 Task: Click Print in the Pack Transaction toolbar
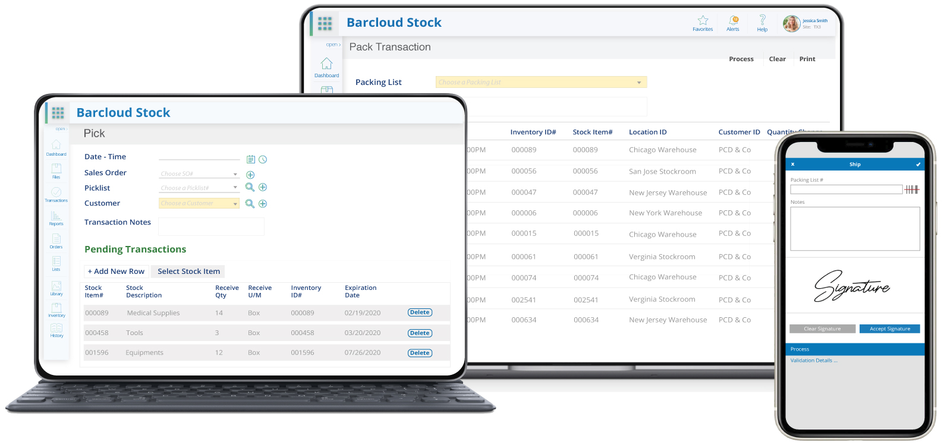click(807, 59)
